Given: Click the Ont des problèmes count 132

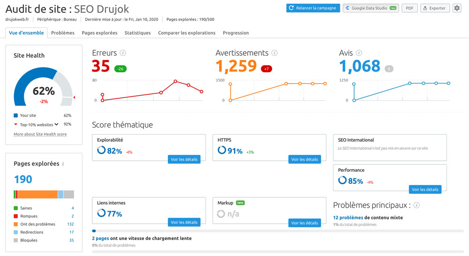Looking at the screenshot, I should [71, 224].
